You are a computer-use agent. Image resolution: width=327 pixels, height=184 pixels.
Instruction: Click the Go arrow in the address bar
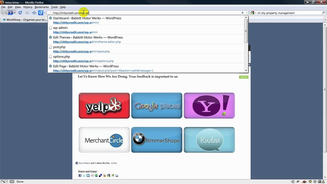(242, 13)
